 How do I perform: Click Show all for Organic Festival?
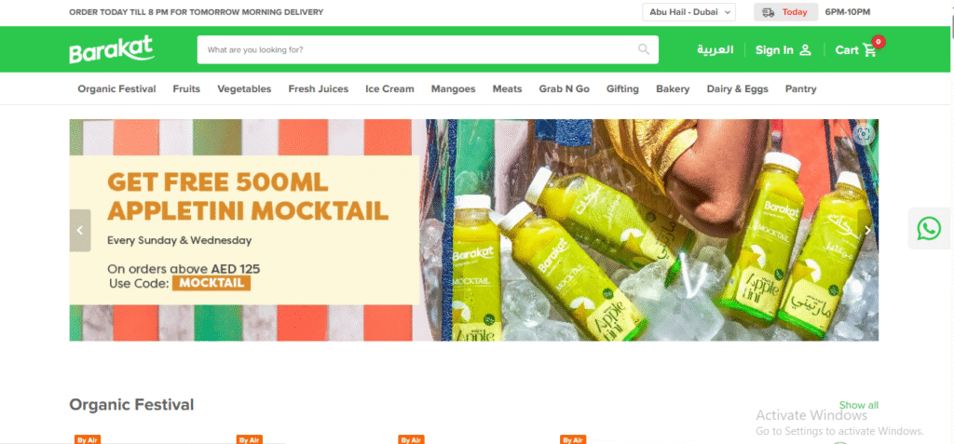tap(858, 405)
